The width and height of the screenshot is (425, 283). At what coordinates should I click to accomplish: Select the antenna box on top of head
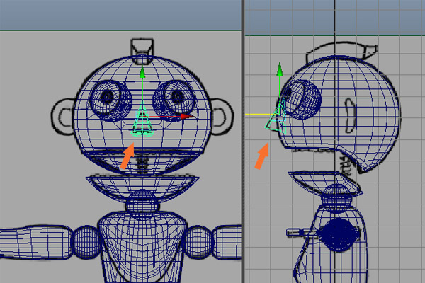(142, 52)
